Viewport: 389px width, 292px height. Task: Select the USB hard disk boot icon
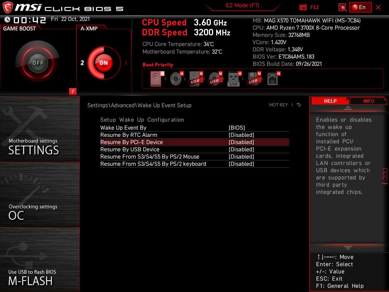195,79
